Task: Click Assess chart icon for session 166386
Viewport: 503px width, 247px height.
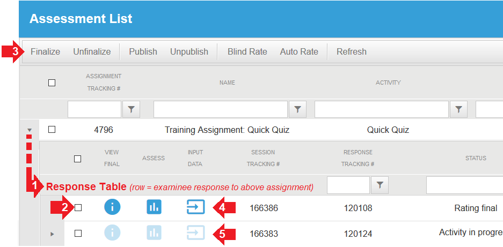Action: pyautogui.click(x=154, y=207)
